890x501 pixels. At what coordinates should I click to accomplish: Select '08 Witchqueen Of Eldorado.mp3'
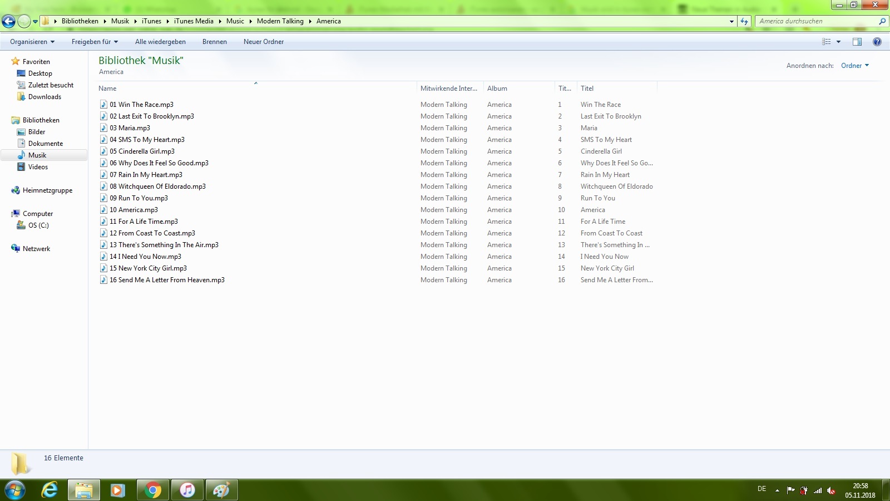157,186
